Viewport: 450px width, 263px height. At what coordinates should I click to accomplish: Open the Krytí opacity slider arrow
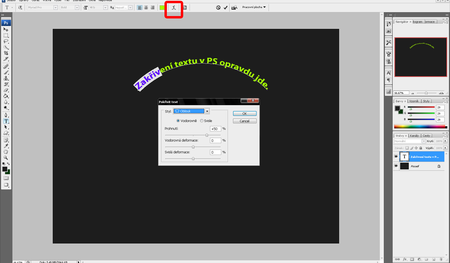click(x=445, y=141)
